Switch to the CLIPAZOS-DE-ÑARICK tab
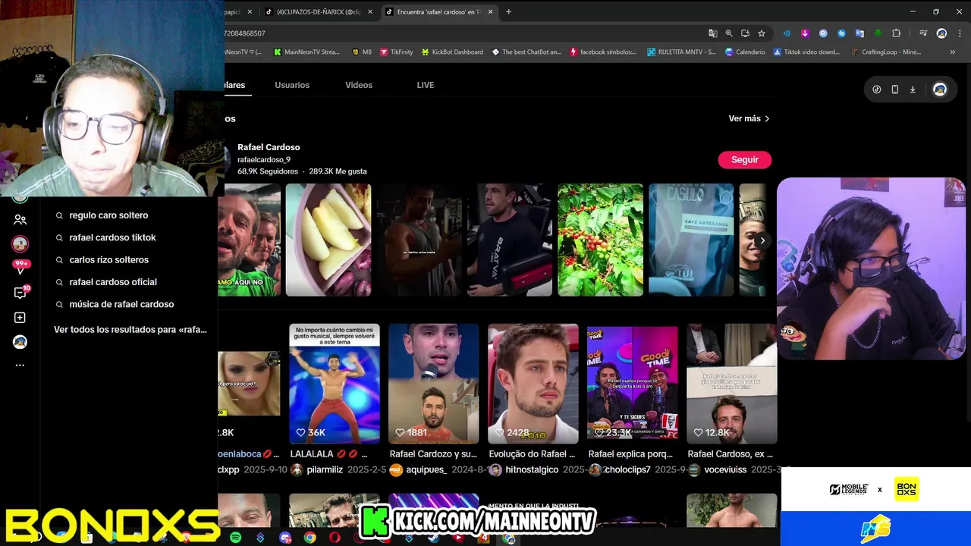 coord(319,11)
